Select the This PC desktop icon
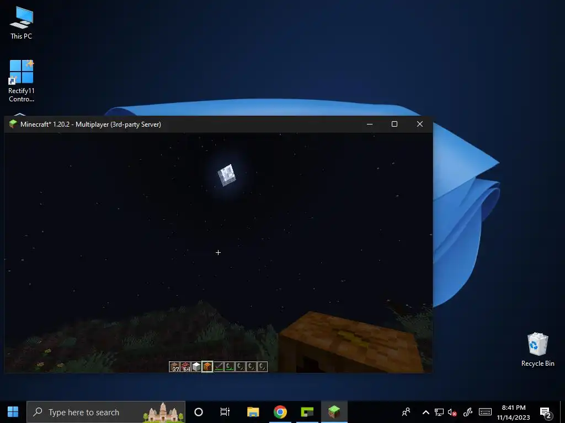Image resolution: width=565 pixels, height=423 pixels. tap(22, 23)
